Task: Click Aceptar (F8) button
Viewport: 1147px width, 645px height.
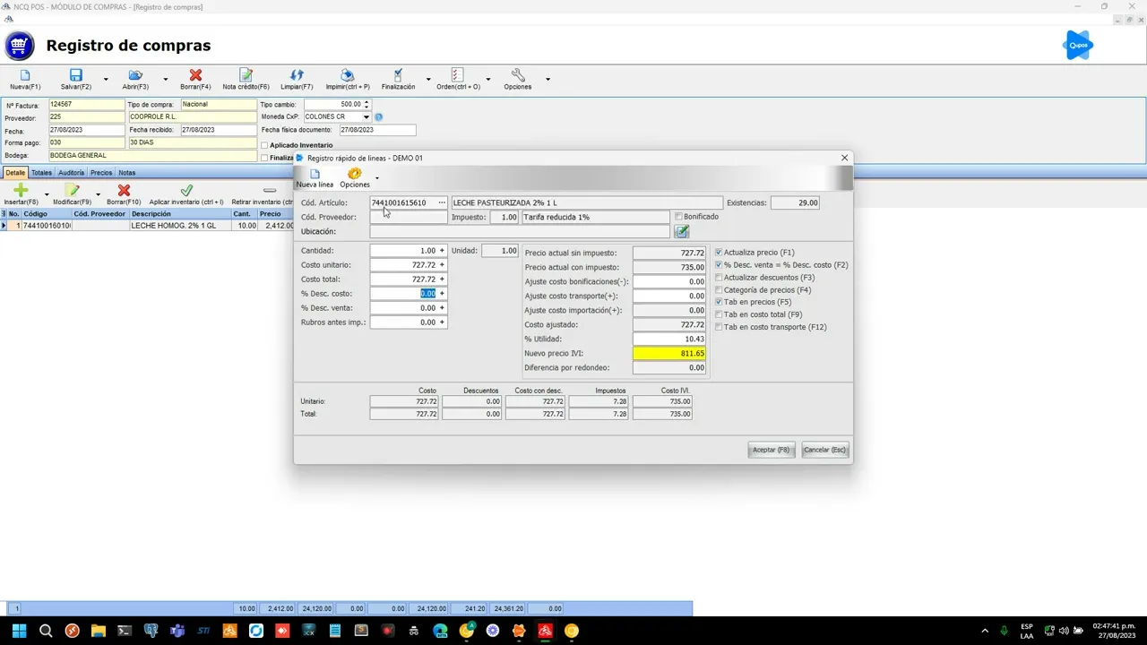Action: coord(772,450)
